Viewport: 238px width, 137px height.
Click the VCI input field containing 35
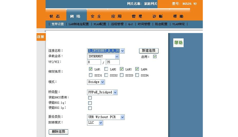coord(112,62)
